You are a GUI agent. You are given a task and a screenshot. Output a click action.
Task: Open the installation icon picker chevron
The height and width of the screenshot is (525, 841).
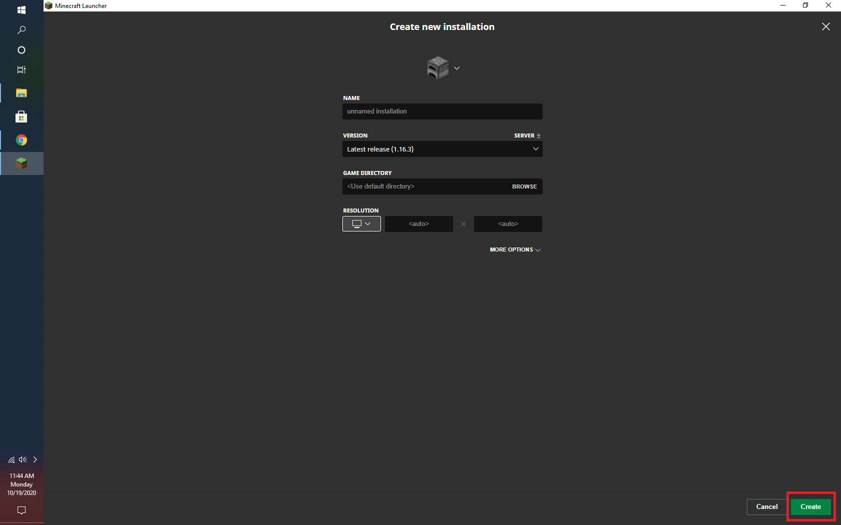pyautogui.click(x=457, y=68)
